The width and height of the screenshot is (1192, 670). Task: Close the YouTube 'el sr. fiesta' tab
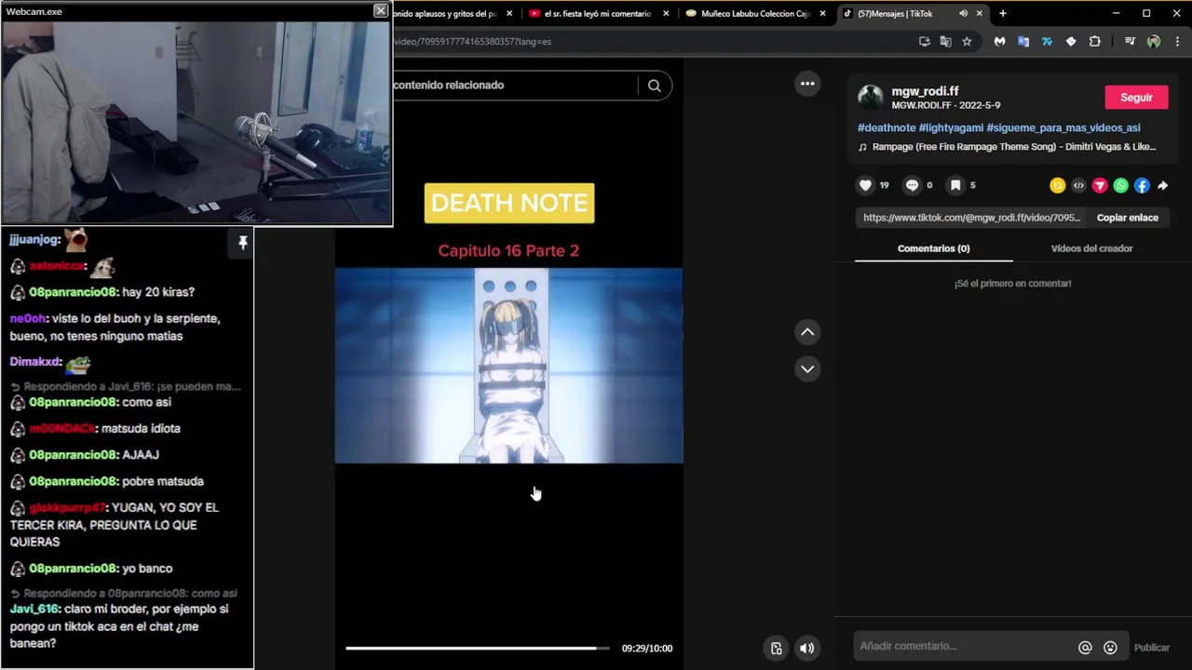[666, 14]
